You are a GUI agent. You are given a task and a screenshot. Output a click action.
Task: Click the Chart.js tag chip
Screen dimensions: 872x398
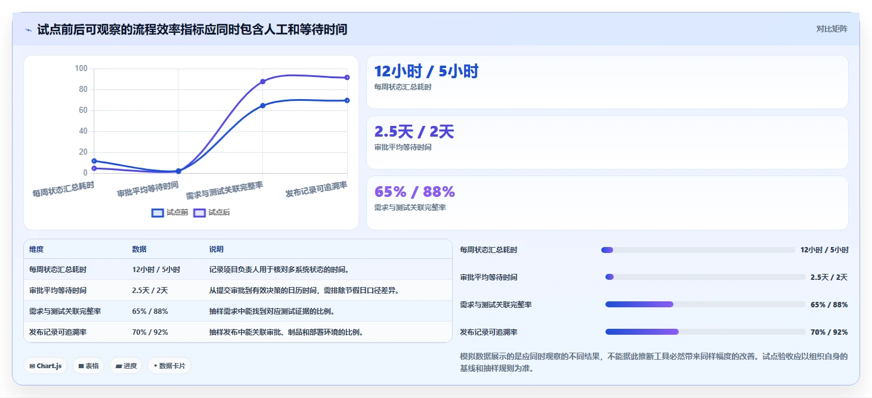tap(45, 366)
